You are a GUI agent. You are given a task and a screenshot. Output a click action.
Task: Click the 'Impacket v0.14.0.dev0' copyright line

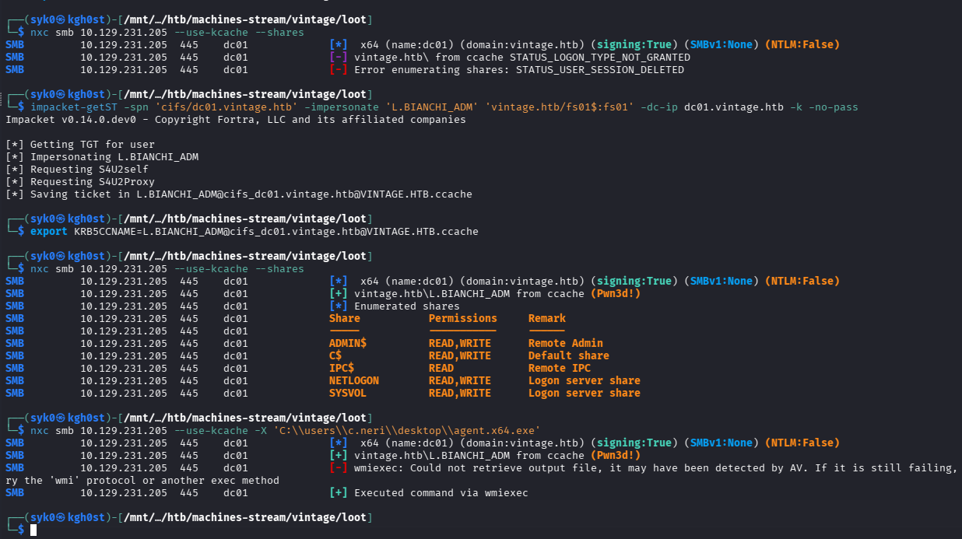click(x=236, y=120)
